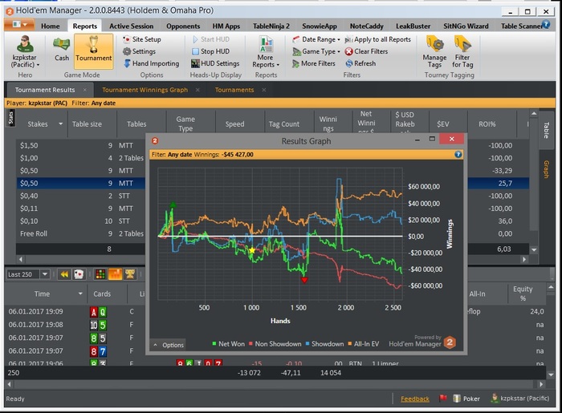Viewport: 562px width, 413px height.
Task: Open Site Setup options
Action: pos(142,39)
